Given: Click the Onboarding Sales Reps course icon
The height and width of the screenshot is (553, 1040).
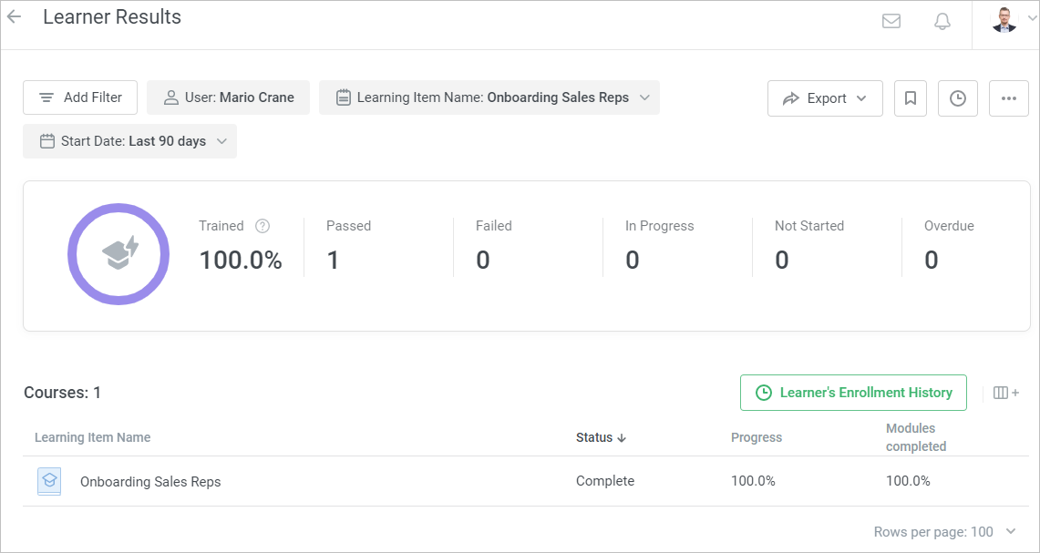Looking at the screenshot, I should (x=49, y=481).
